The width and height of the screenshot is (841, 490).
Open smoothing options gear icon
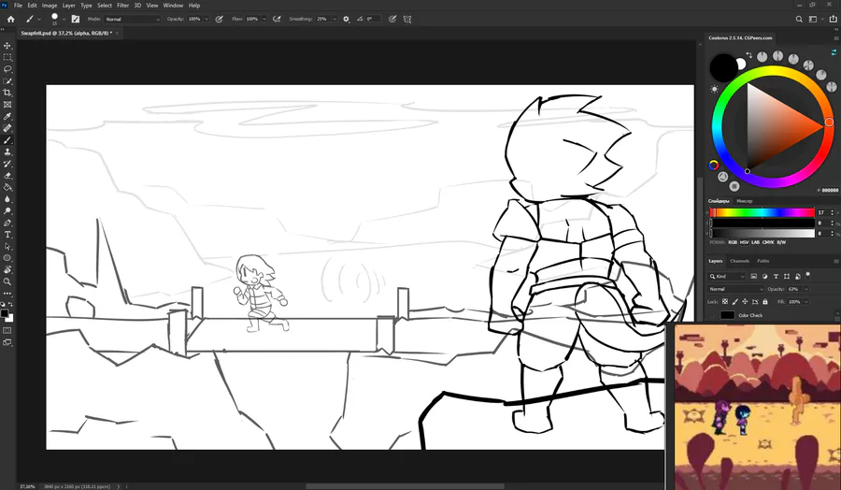coord(346,19)
